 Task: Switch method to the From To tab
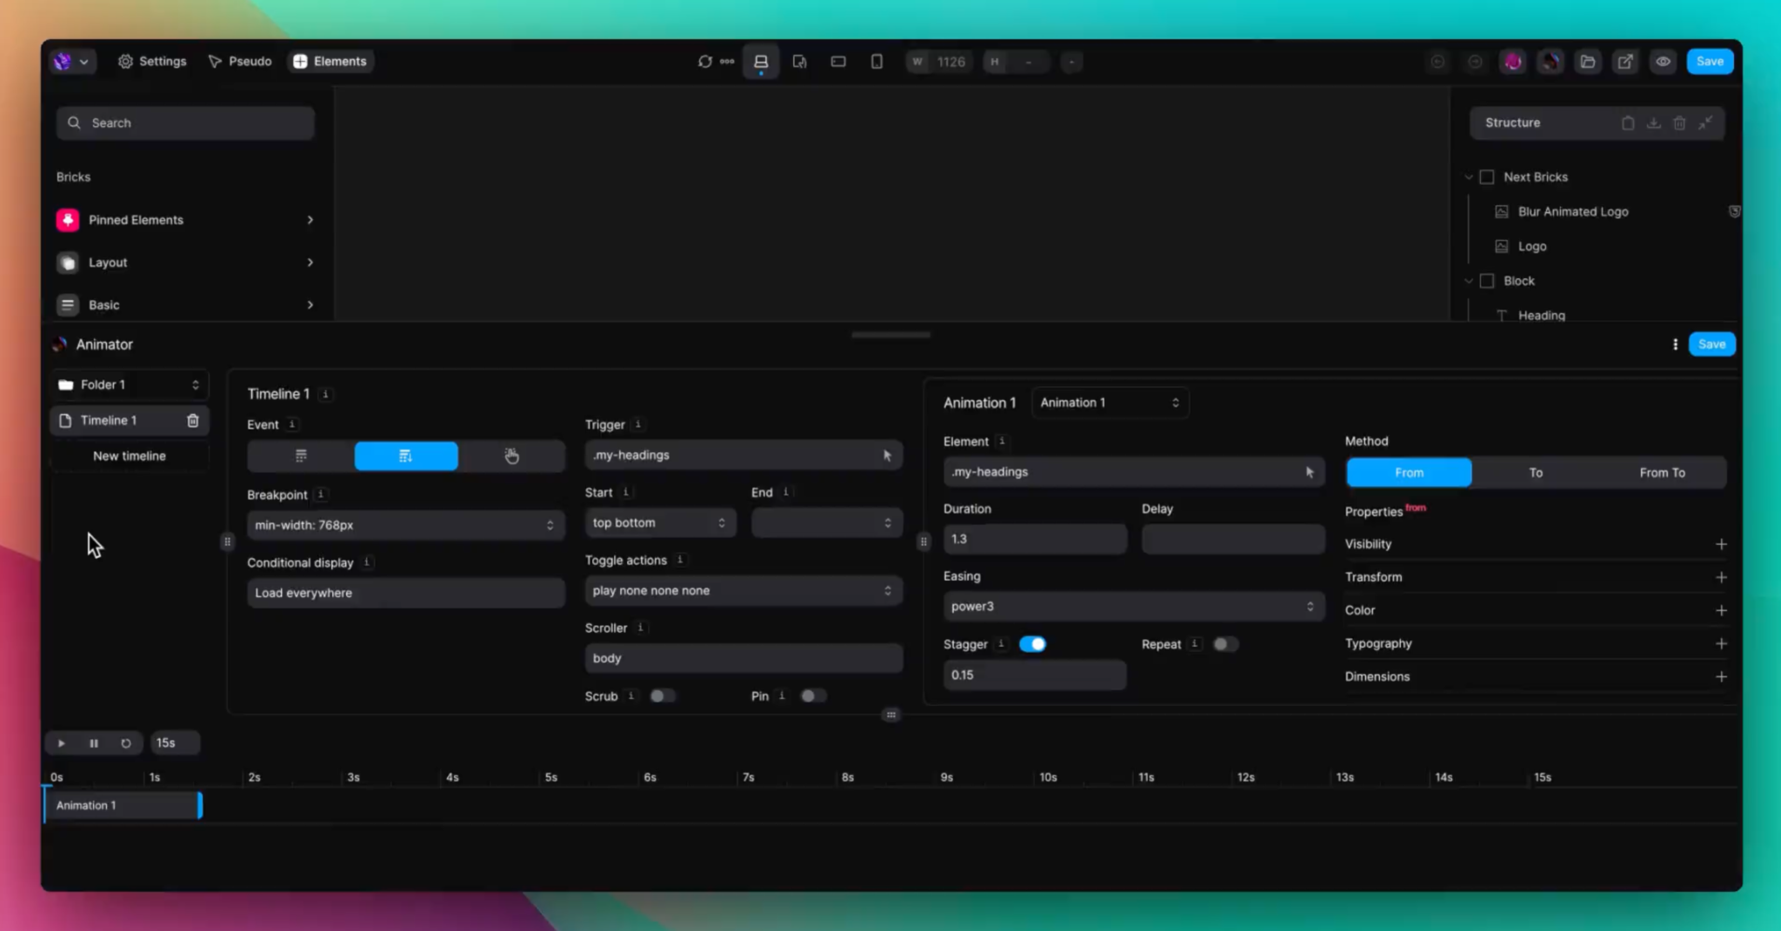[1662, 473]
